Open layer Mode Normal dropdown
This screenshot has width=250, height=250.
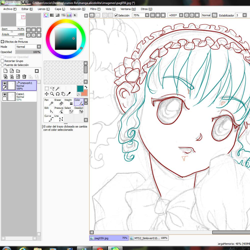39,47
